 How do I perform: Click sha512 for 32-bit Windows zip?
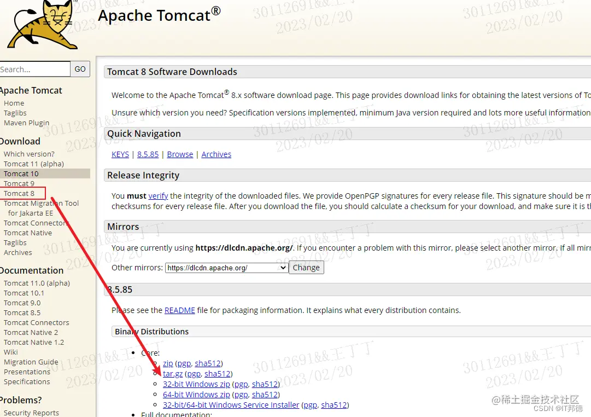265,384
